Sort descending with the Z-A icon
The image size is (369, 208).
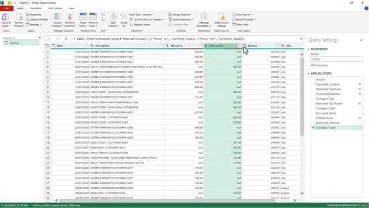[103, 20]
